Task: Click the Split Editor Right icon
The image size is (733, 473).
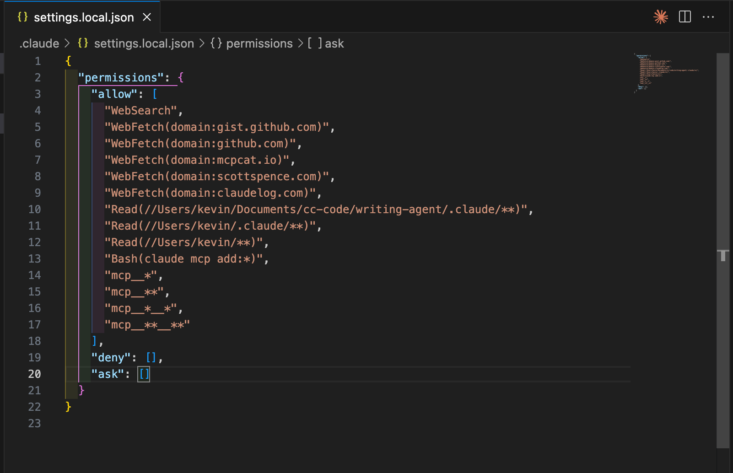Action: (684, 17)
